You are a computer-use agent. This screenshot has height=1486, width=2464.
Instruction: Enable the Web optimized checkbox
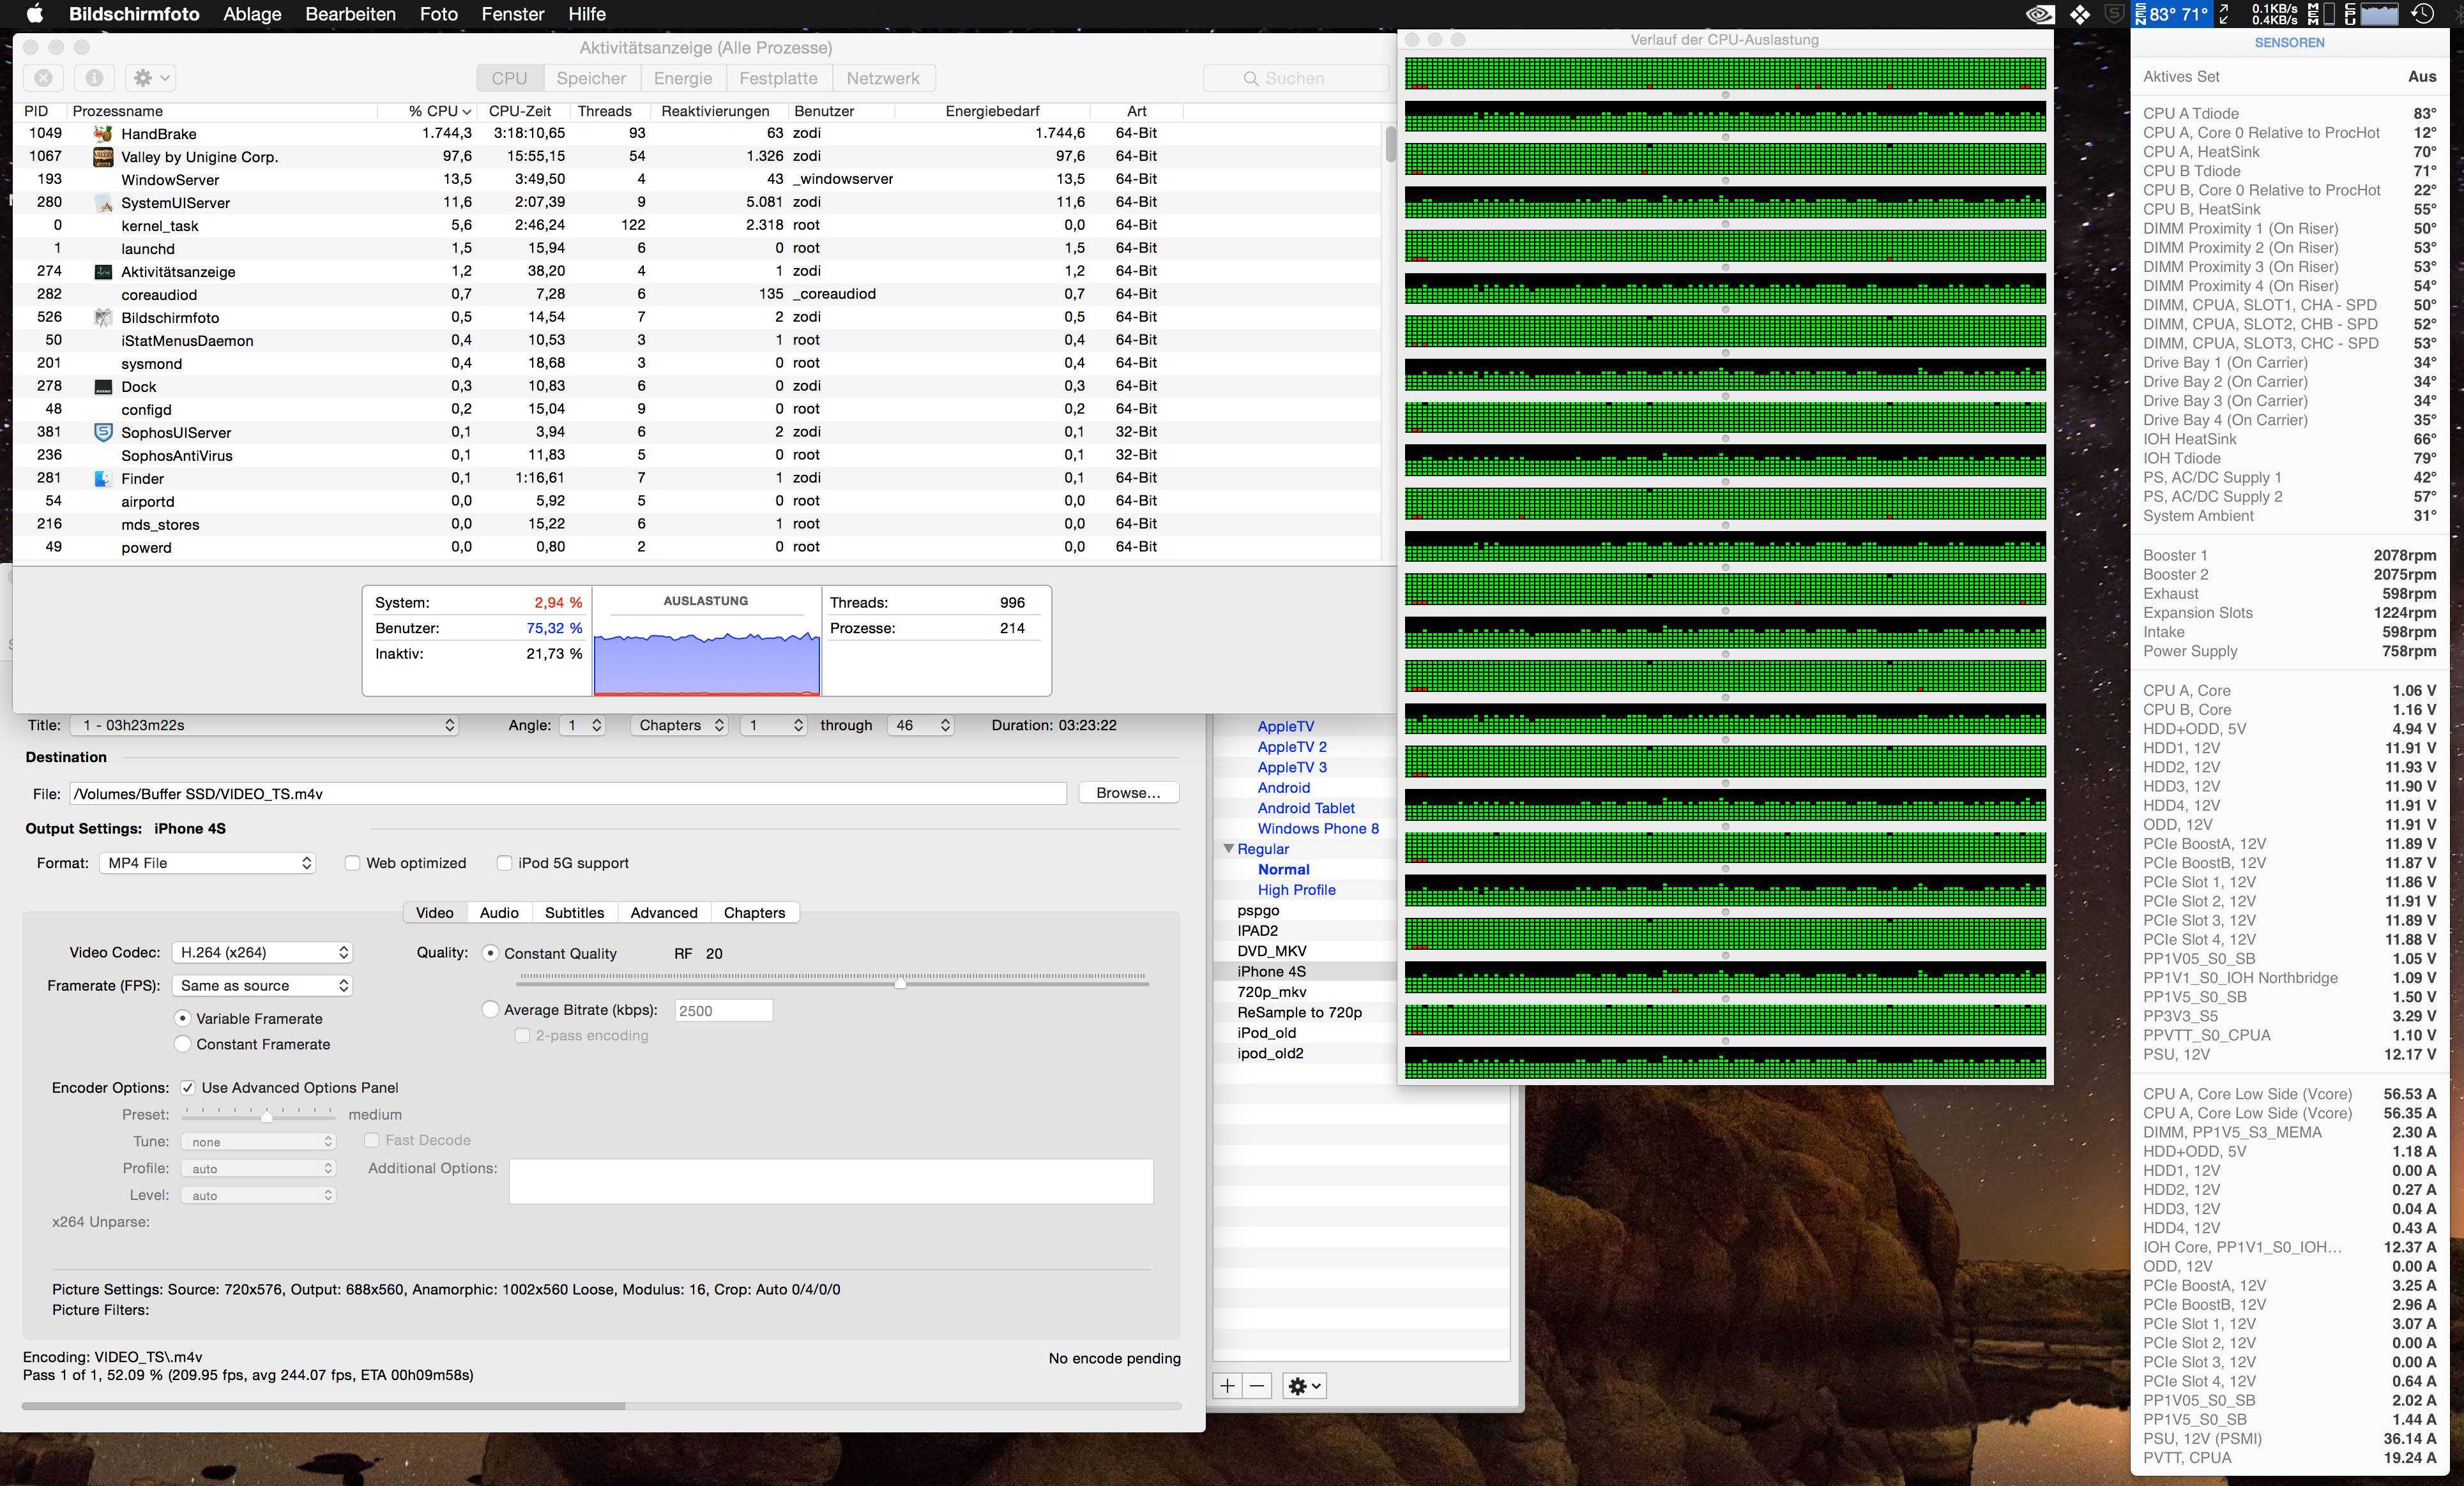pyautogui.click(x=352, y=862)
